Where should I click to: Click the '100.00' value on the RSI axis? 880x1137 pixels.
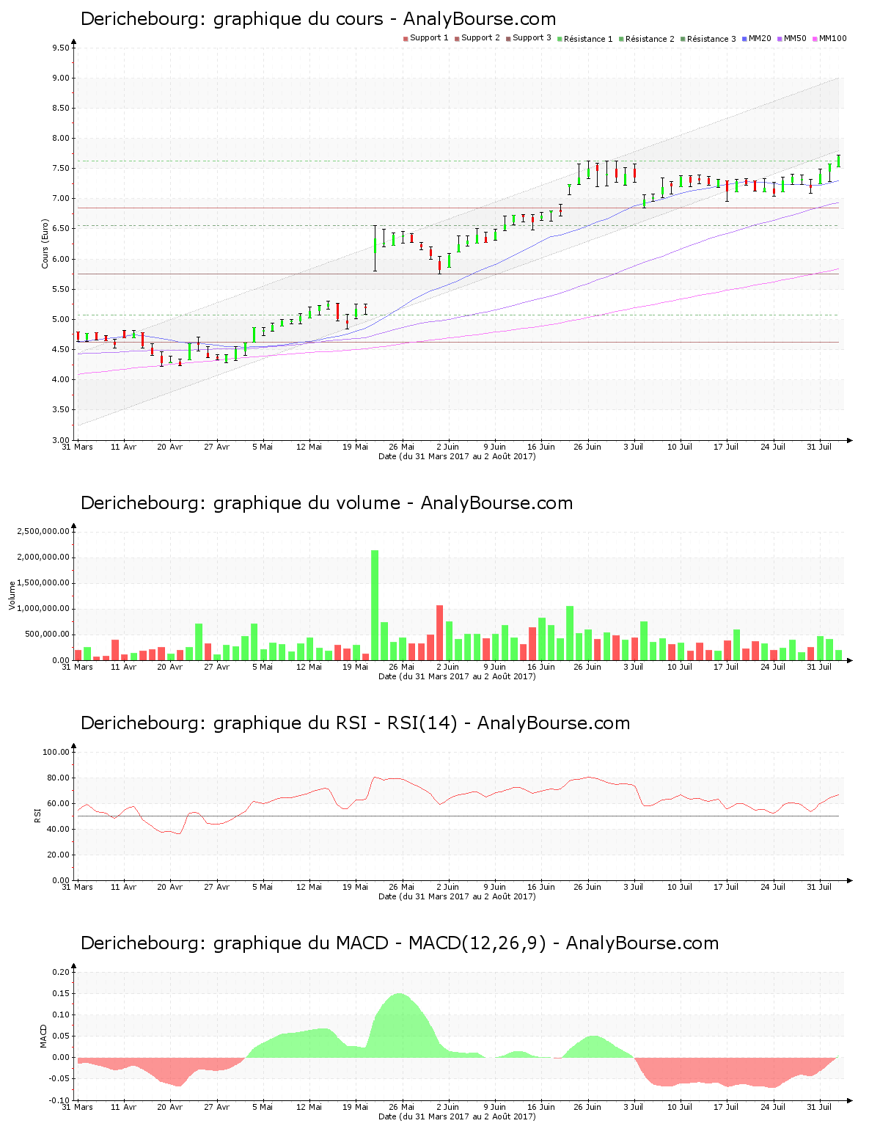56,752
